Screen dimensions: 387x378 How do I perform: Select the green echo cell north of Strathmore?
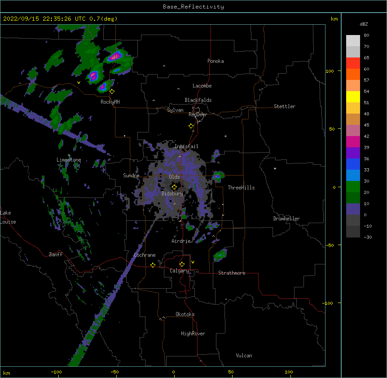click(x=220, y=255)
